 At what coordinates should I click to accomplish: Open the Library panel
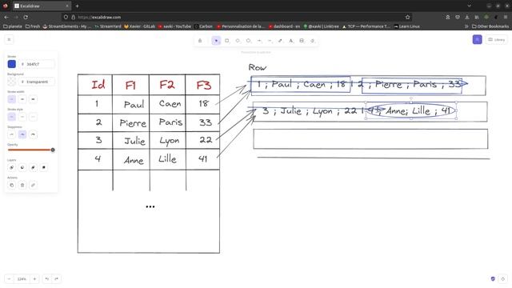(x=496, y=40)
